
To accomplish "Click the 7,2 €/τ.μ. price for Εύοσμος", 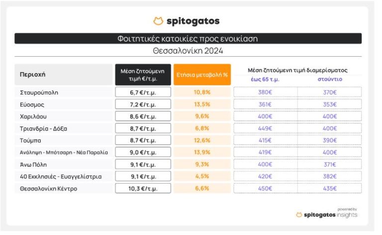I will click(143, 105).
